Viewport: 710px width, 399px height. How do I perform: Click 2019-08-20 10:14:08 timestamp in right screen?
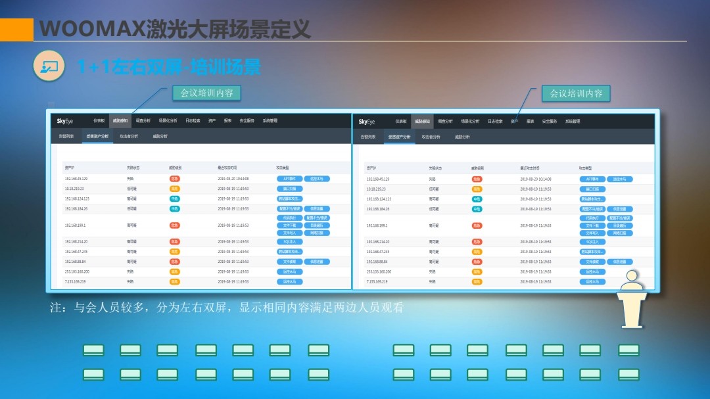536,179
